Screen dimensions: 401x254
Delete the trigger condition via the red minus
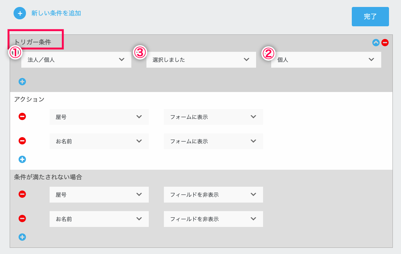(x=385, y=43)
